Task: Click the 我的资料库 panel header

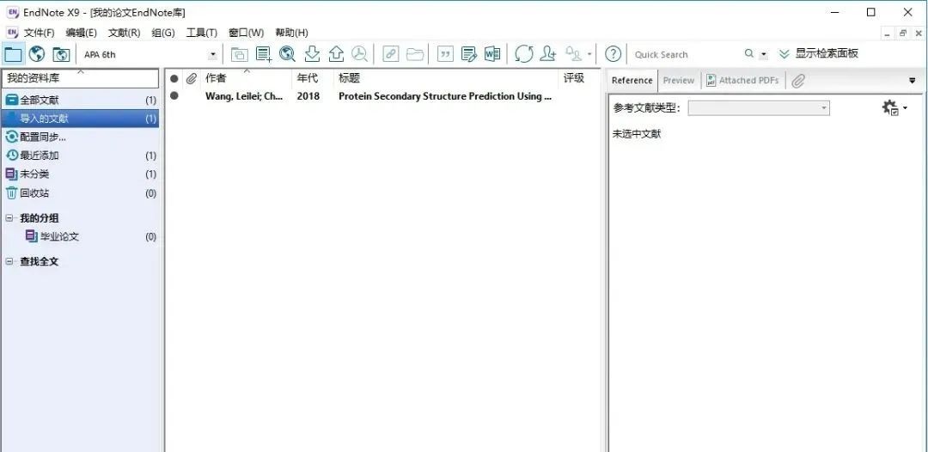Action: pyautogui.click(x=81, y=78)
